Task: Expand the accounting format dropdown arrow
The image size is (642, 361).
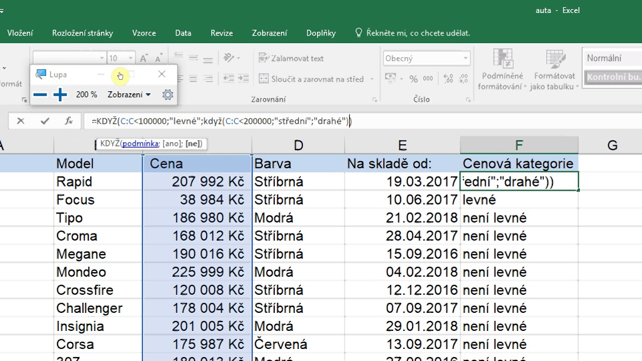Action: [x=401, y=79]
